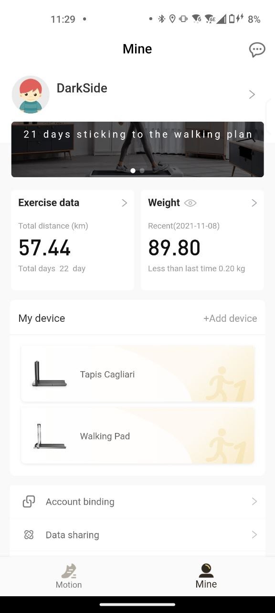The width and height of the screenshot is (275, 613).
Task: Tap the Bluetooth status bar icon
Action: [x=162, y=19]
